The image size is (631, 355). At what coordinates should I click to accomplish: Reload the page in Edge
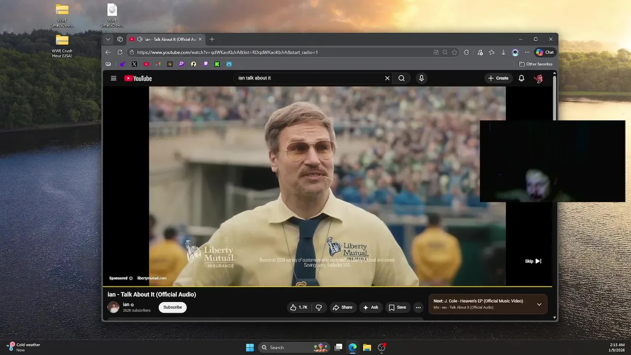120,52
